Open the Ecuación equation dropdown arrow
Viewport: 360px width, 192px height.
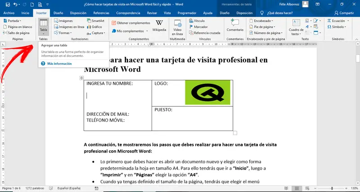click(x=348, y=21)
